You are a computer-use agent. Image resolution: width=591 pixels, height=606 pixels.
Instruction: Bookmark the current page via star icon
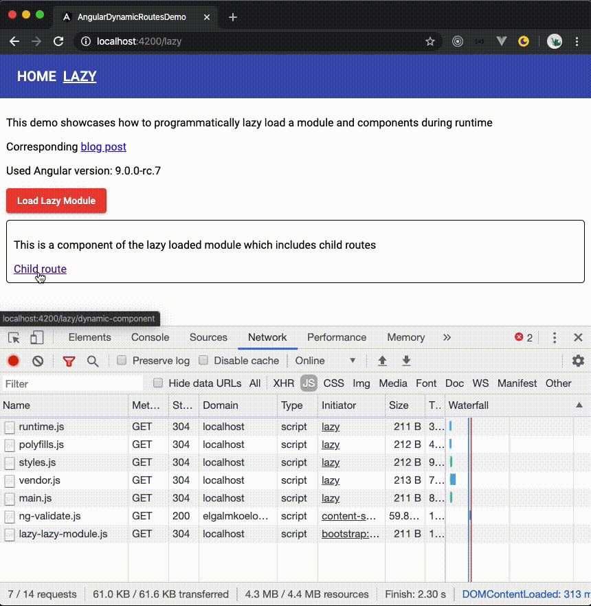[430, 41]
